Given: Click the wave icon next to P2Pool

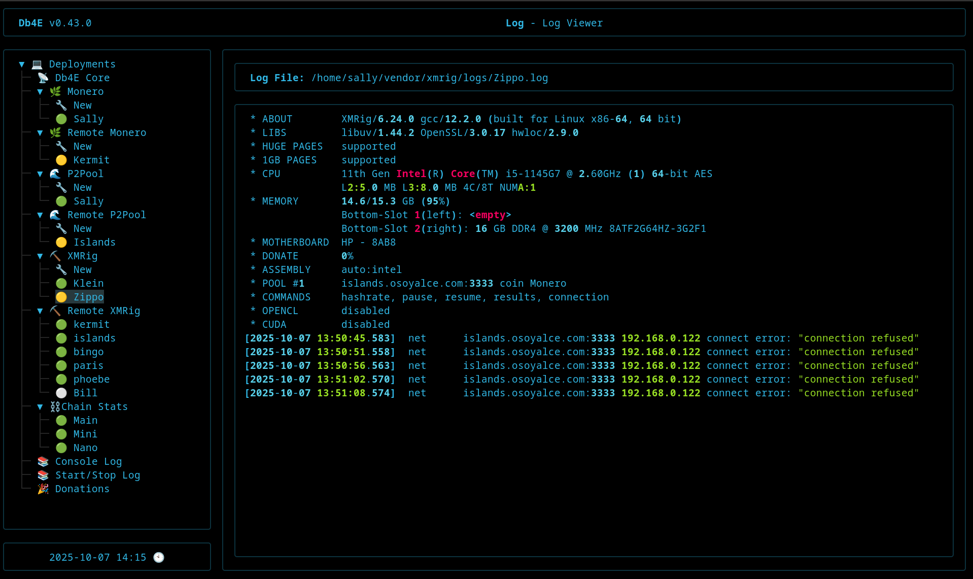Looking at the screenshot, I should 55,174.
